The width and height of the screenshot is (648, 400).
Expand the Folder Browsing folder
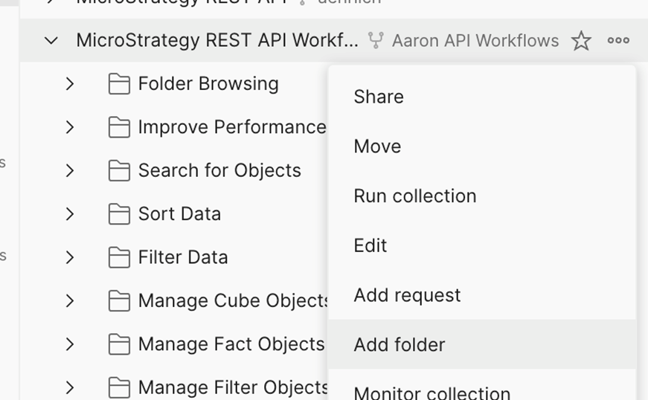click(x=70, y=84)
